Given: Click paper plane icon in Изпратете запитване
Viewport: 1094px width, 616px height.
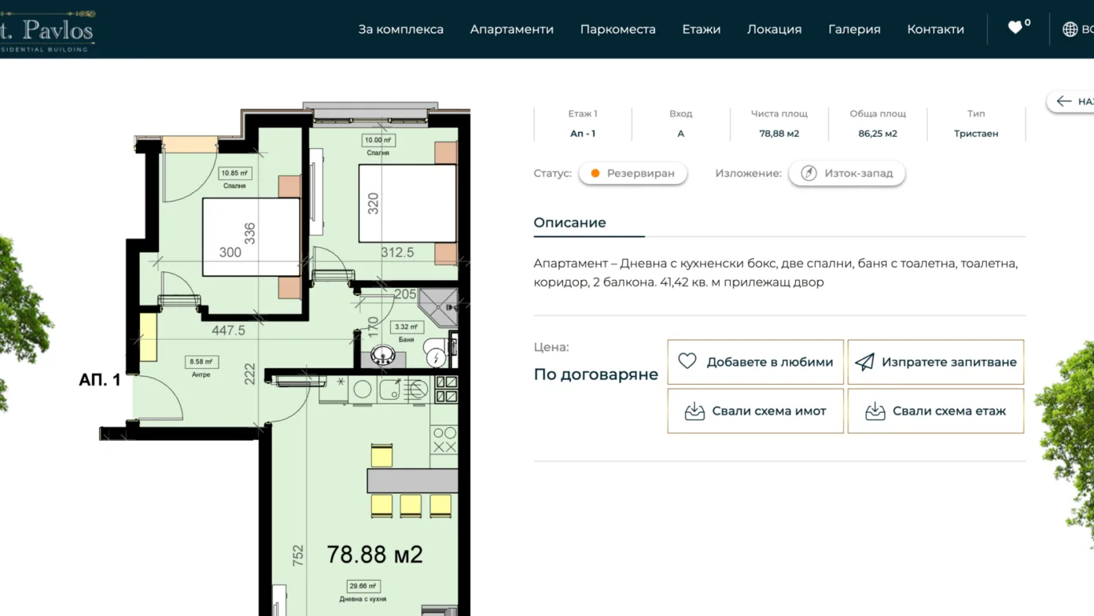Looking at the screenshot, I should [x=864, y=362].
